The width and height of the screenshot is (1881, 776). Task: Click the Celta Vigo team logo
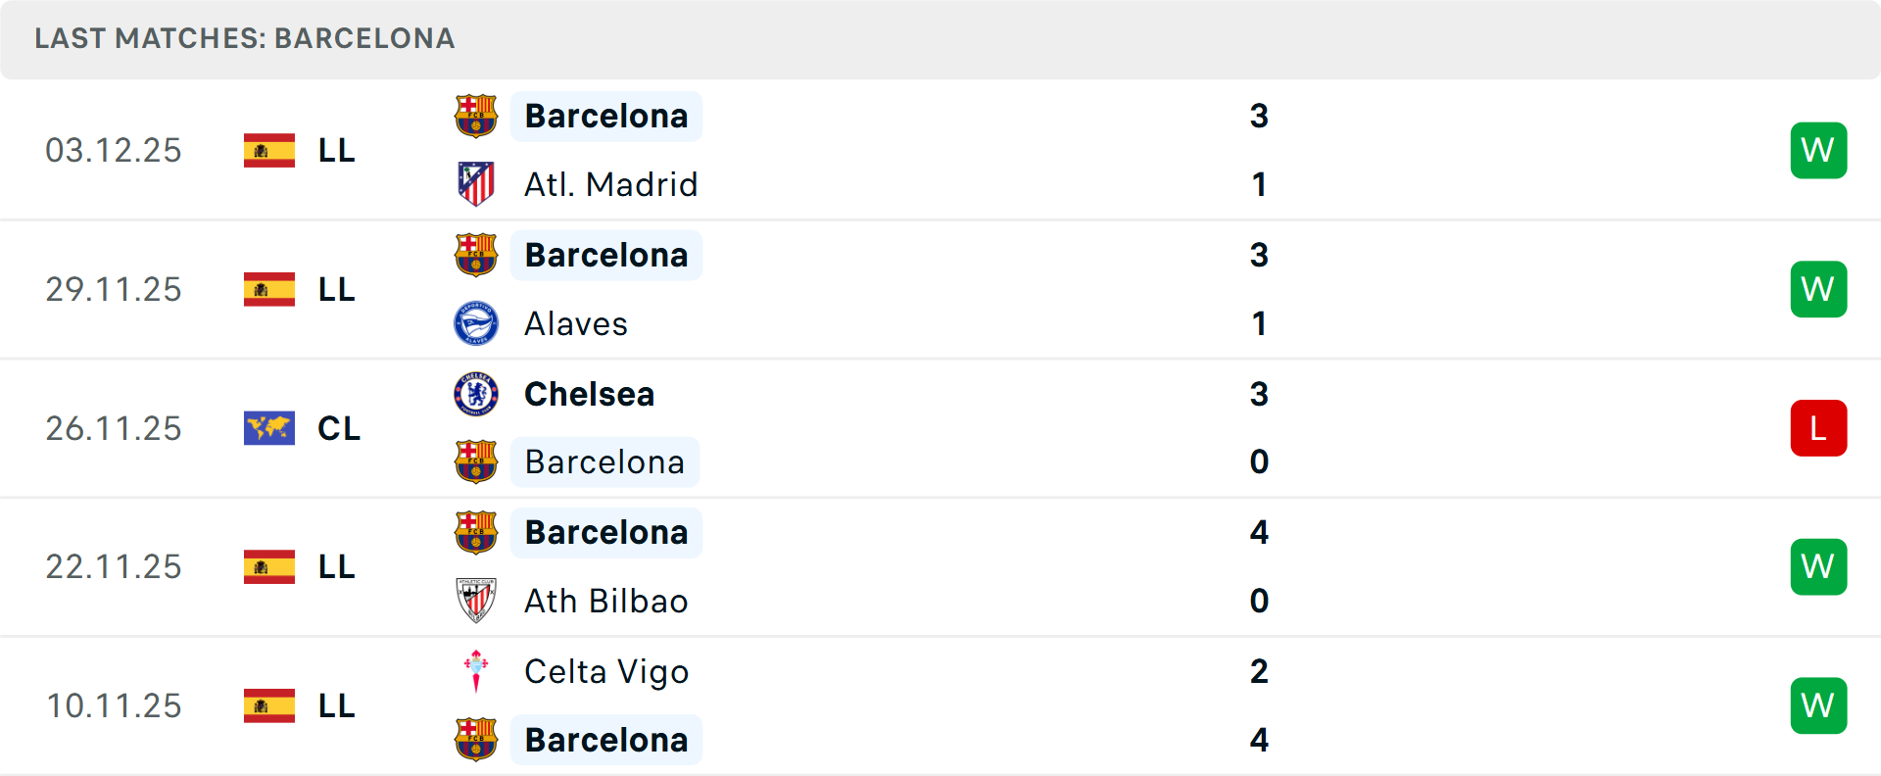476,672
